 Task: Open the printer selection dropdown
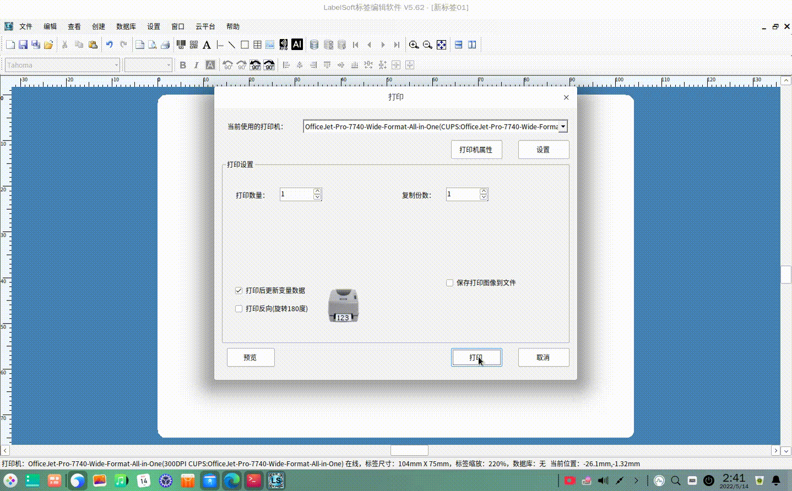click(563, 126)
